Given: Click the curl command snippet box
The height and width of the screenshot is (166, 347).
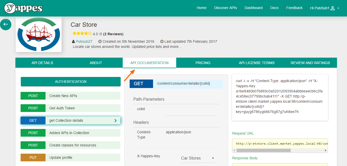Looking at the screenshot, I should (x=280, y=98).
